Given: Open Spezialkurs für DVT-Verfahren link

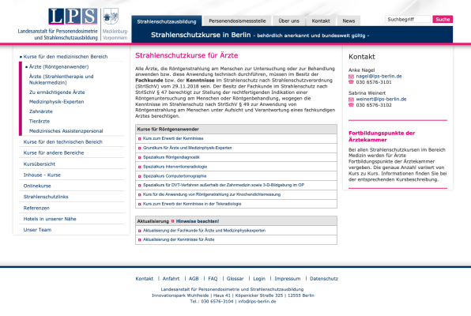Looking at the screenshot, I should click(224, 185).
